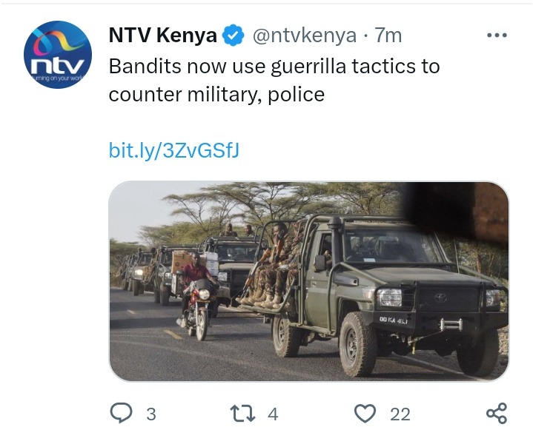The height and width of the screenshot is (427, 533).
Task: Open NTV Kenya profile avatar logo
Action: coord(58,55)
